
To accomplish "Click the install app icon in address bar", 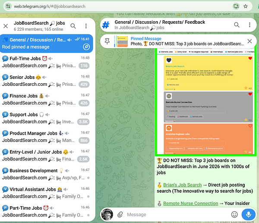I will (236, 6).
